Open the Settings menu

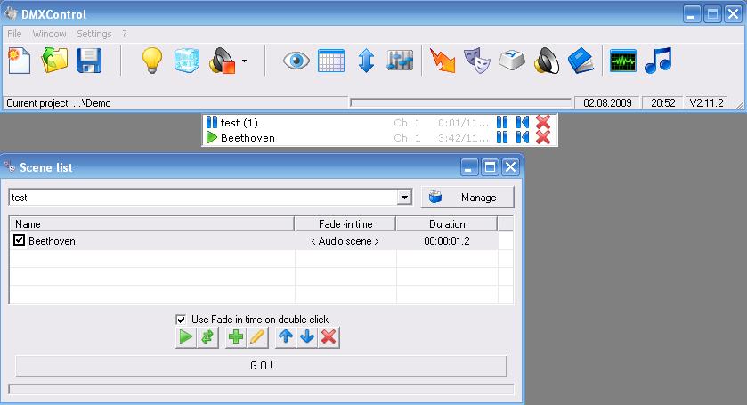[x=93, y=34]
